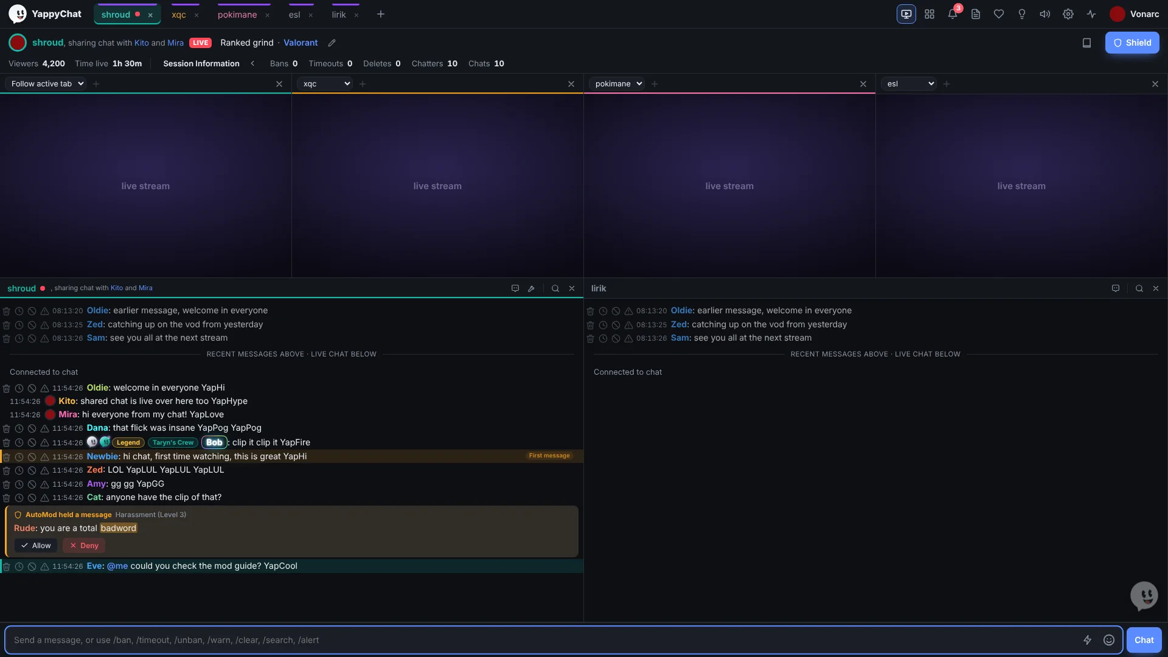Toggle the sound speaker icon

[1045, 14]
